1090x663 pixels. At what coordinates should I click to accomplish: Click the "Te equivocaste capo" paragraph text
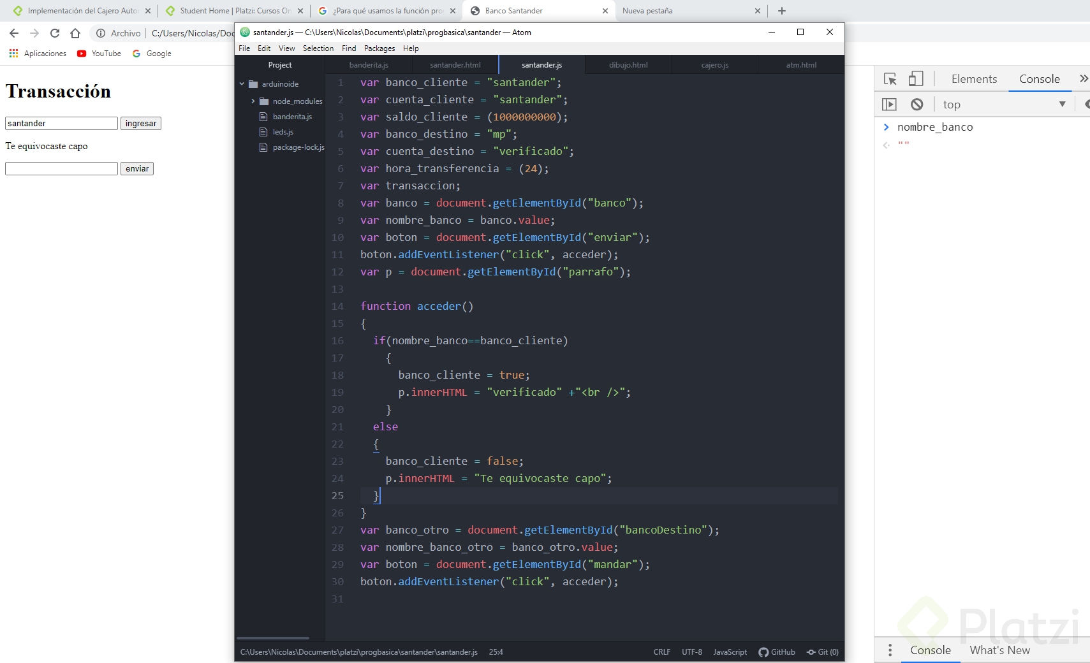coord(47,146)
